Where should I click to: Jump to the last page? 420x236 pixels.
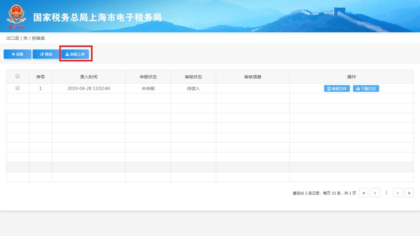coord(409,193)
